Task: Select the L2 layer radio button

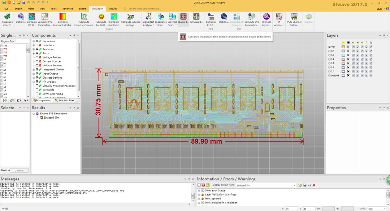Action: click(330, 51)
